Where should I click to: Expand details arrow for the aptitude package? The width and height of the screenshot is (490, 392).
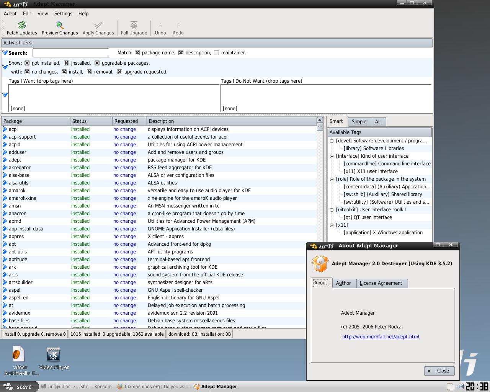(5, 260)
